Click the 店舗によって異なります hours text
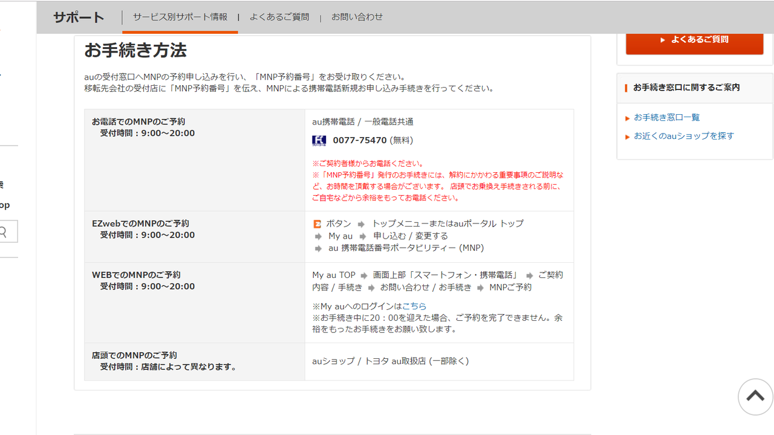This screenshot has height=435, width=774. coord(188,367)
